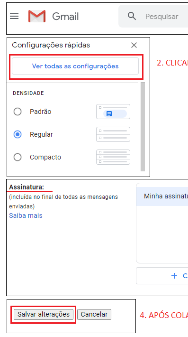Click the Padrão density preview thumbnail
The image size is (188, 337).
tap(113, 112)
